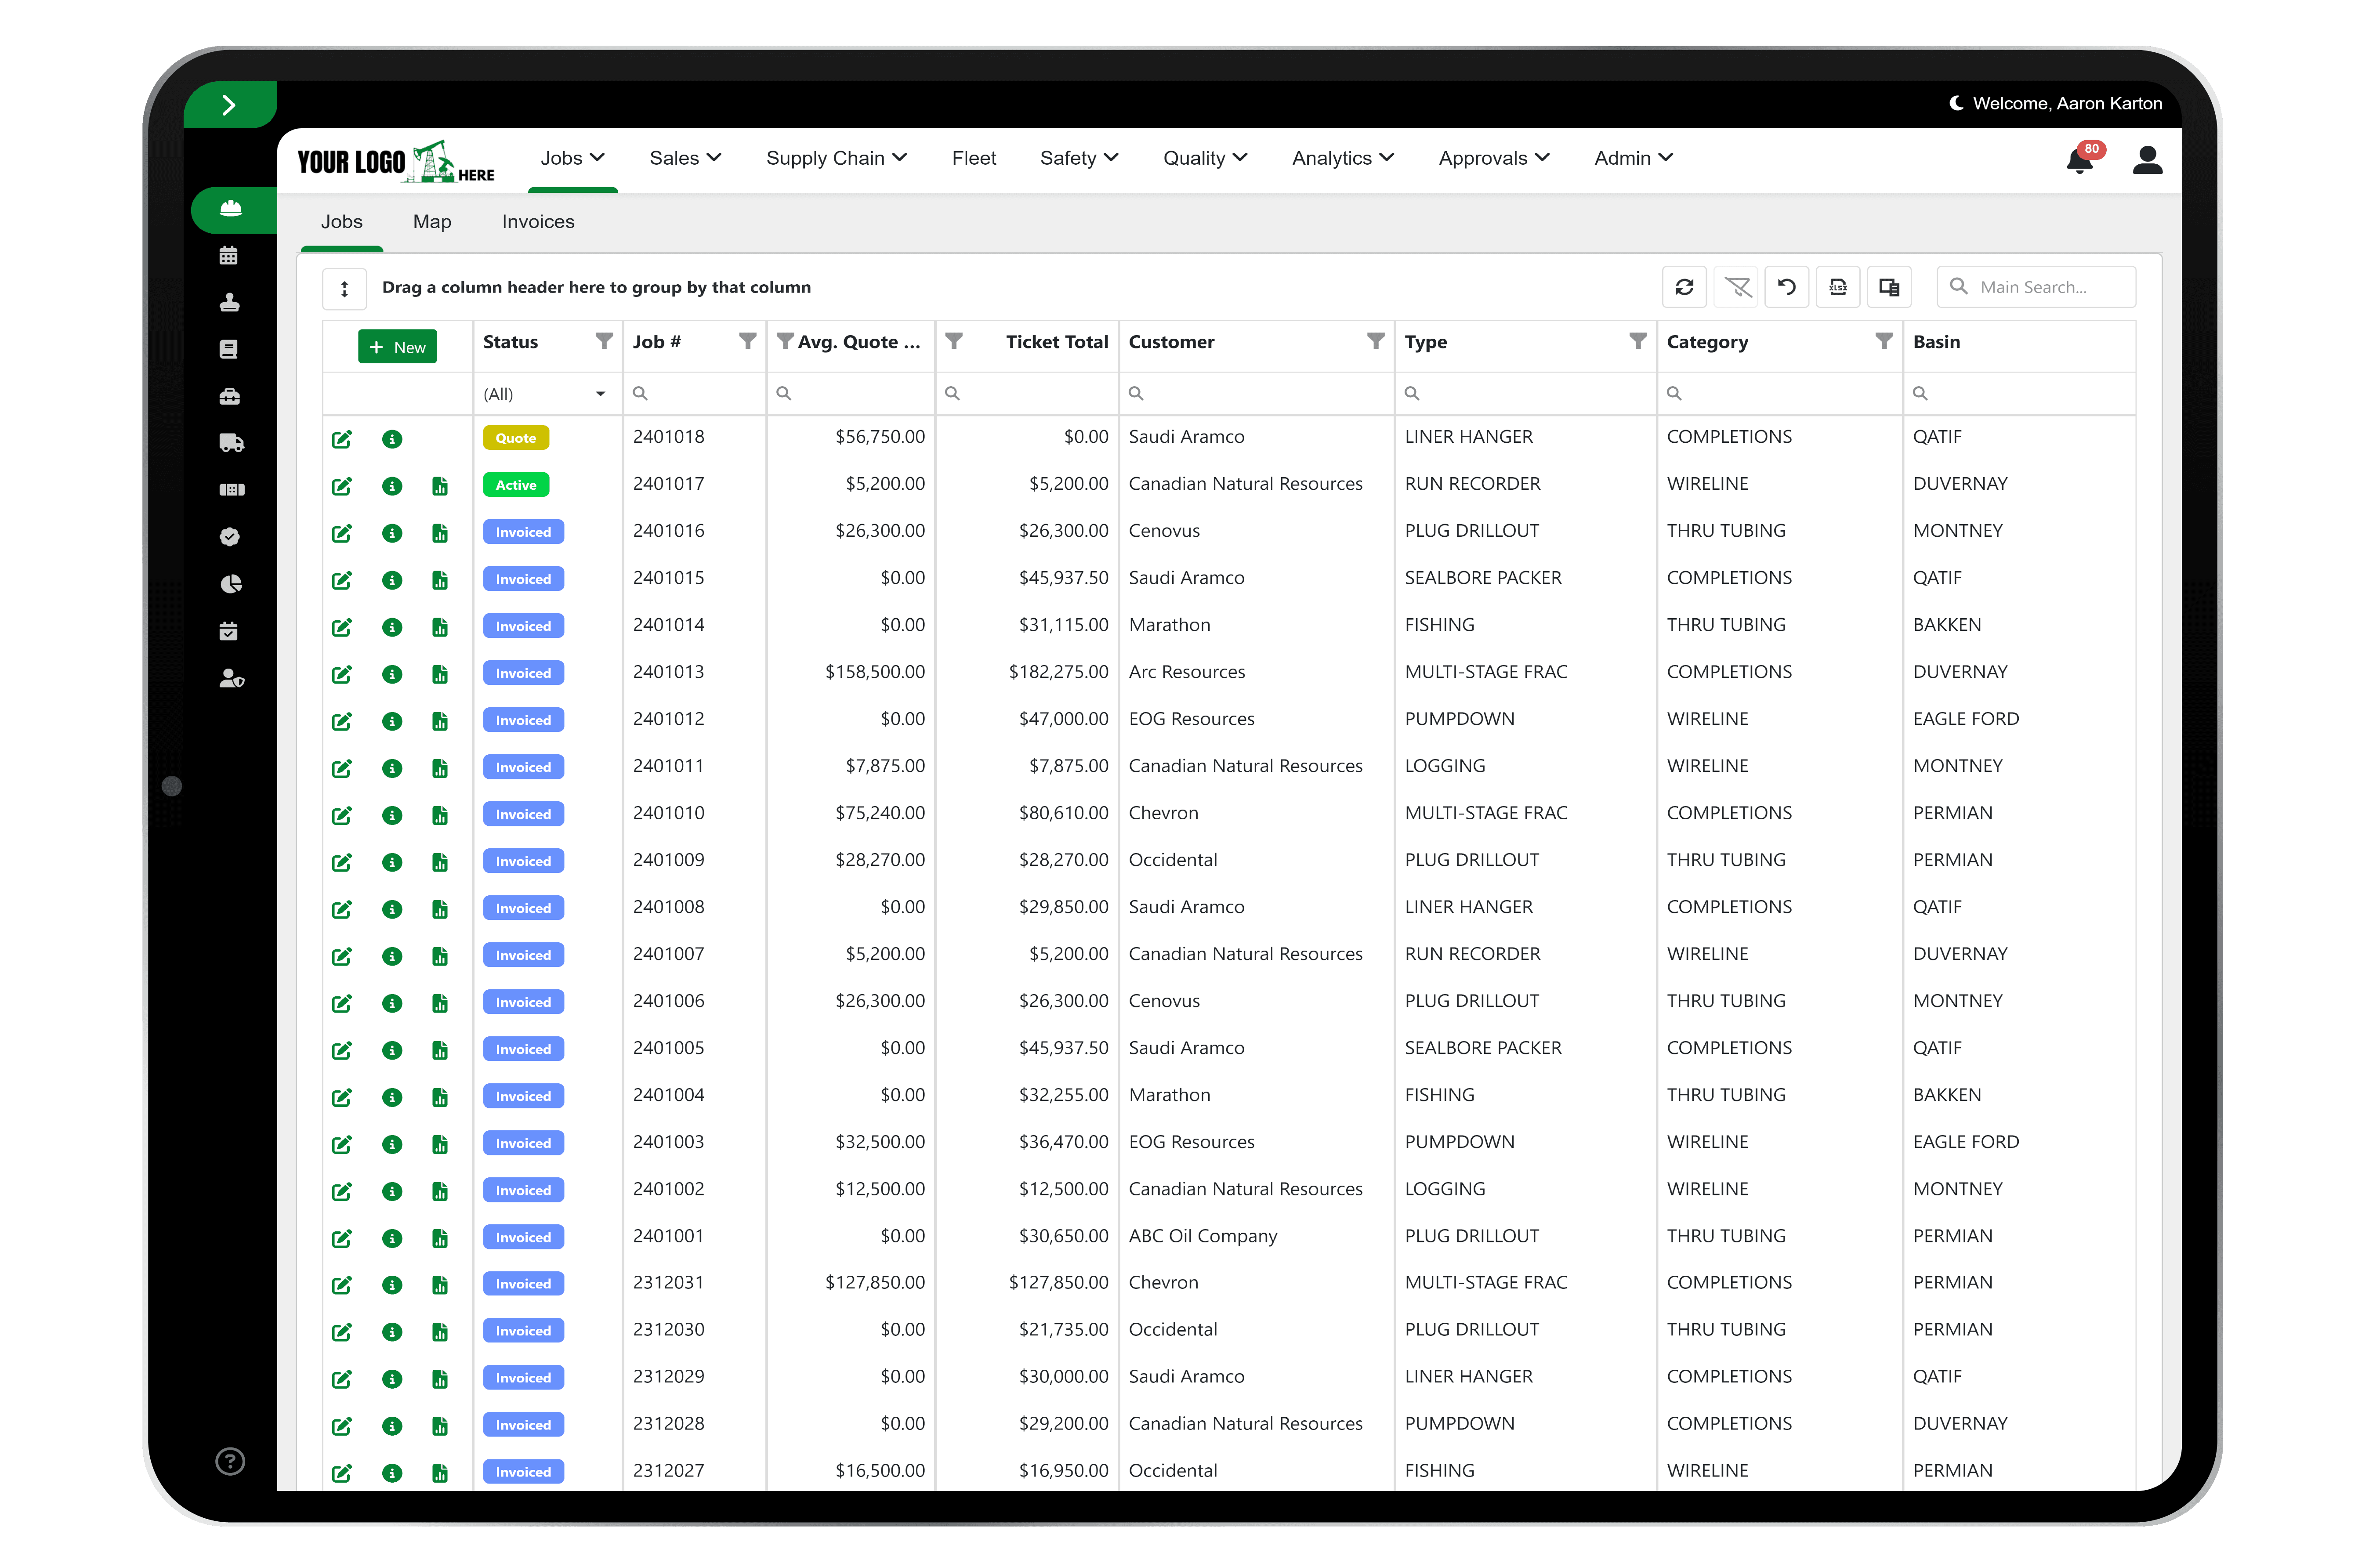The image size is (2380, 1556).
Task: Undo recent grid changes
Action: click(1787, 287)
